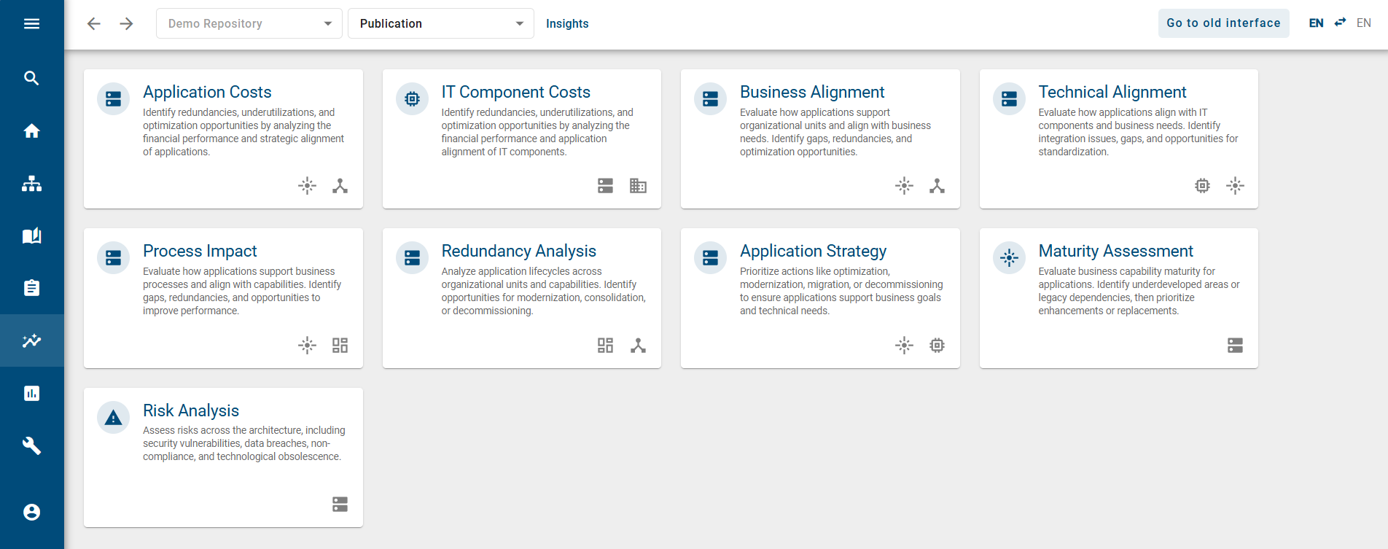Viewport: 1388px width, 549px height.
Task: Open the wrench tools sidebar icon
Action: (x=31, y=445)
